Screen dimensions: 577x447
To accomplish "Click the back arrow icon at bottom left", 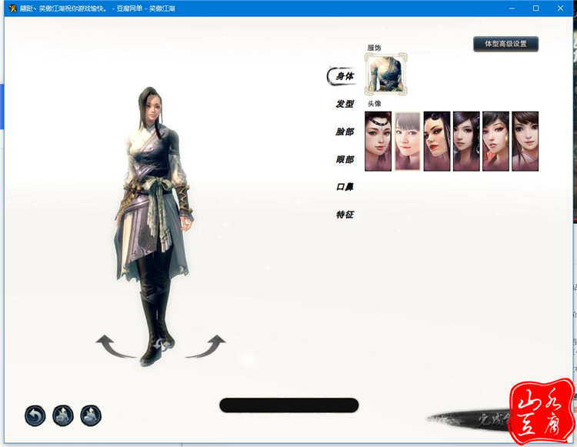I will coord(35,415).
